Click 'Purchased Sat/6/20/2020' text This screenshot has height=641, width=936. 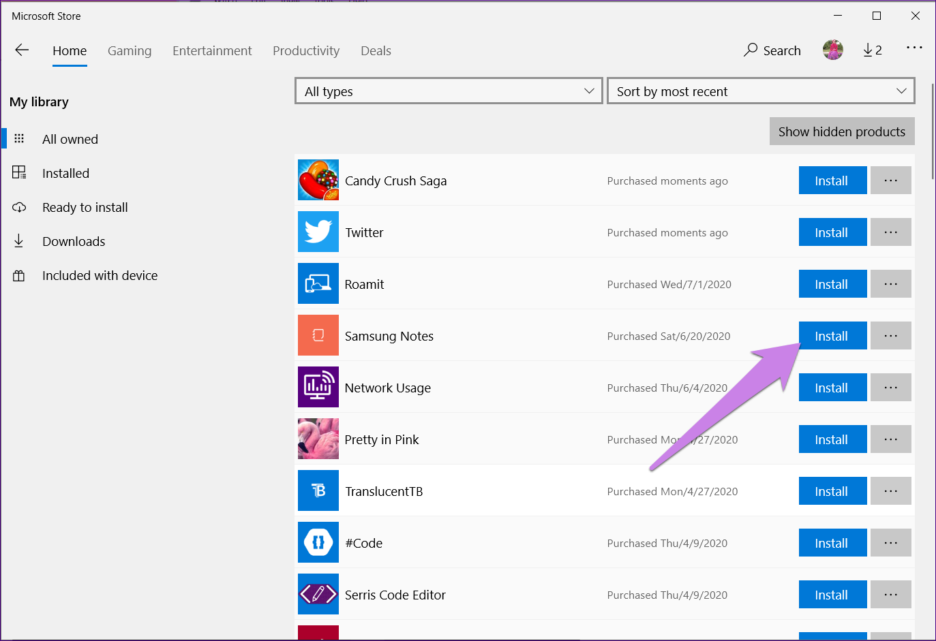coord(668,337)
